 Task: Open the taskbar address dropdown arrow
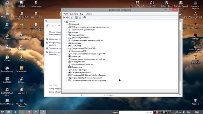coord(148,112)
